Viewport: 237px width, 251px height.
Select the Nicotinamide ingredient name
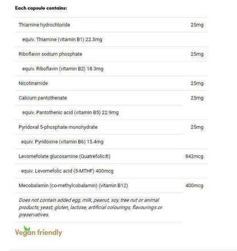pyautogui.click(x=33, y=83)
